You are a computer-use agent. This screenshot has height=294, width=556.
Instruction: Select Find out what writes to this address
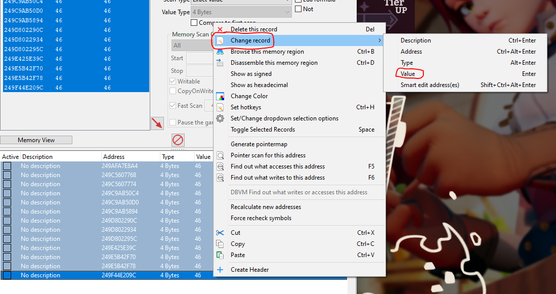click(x=277, y=178)
